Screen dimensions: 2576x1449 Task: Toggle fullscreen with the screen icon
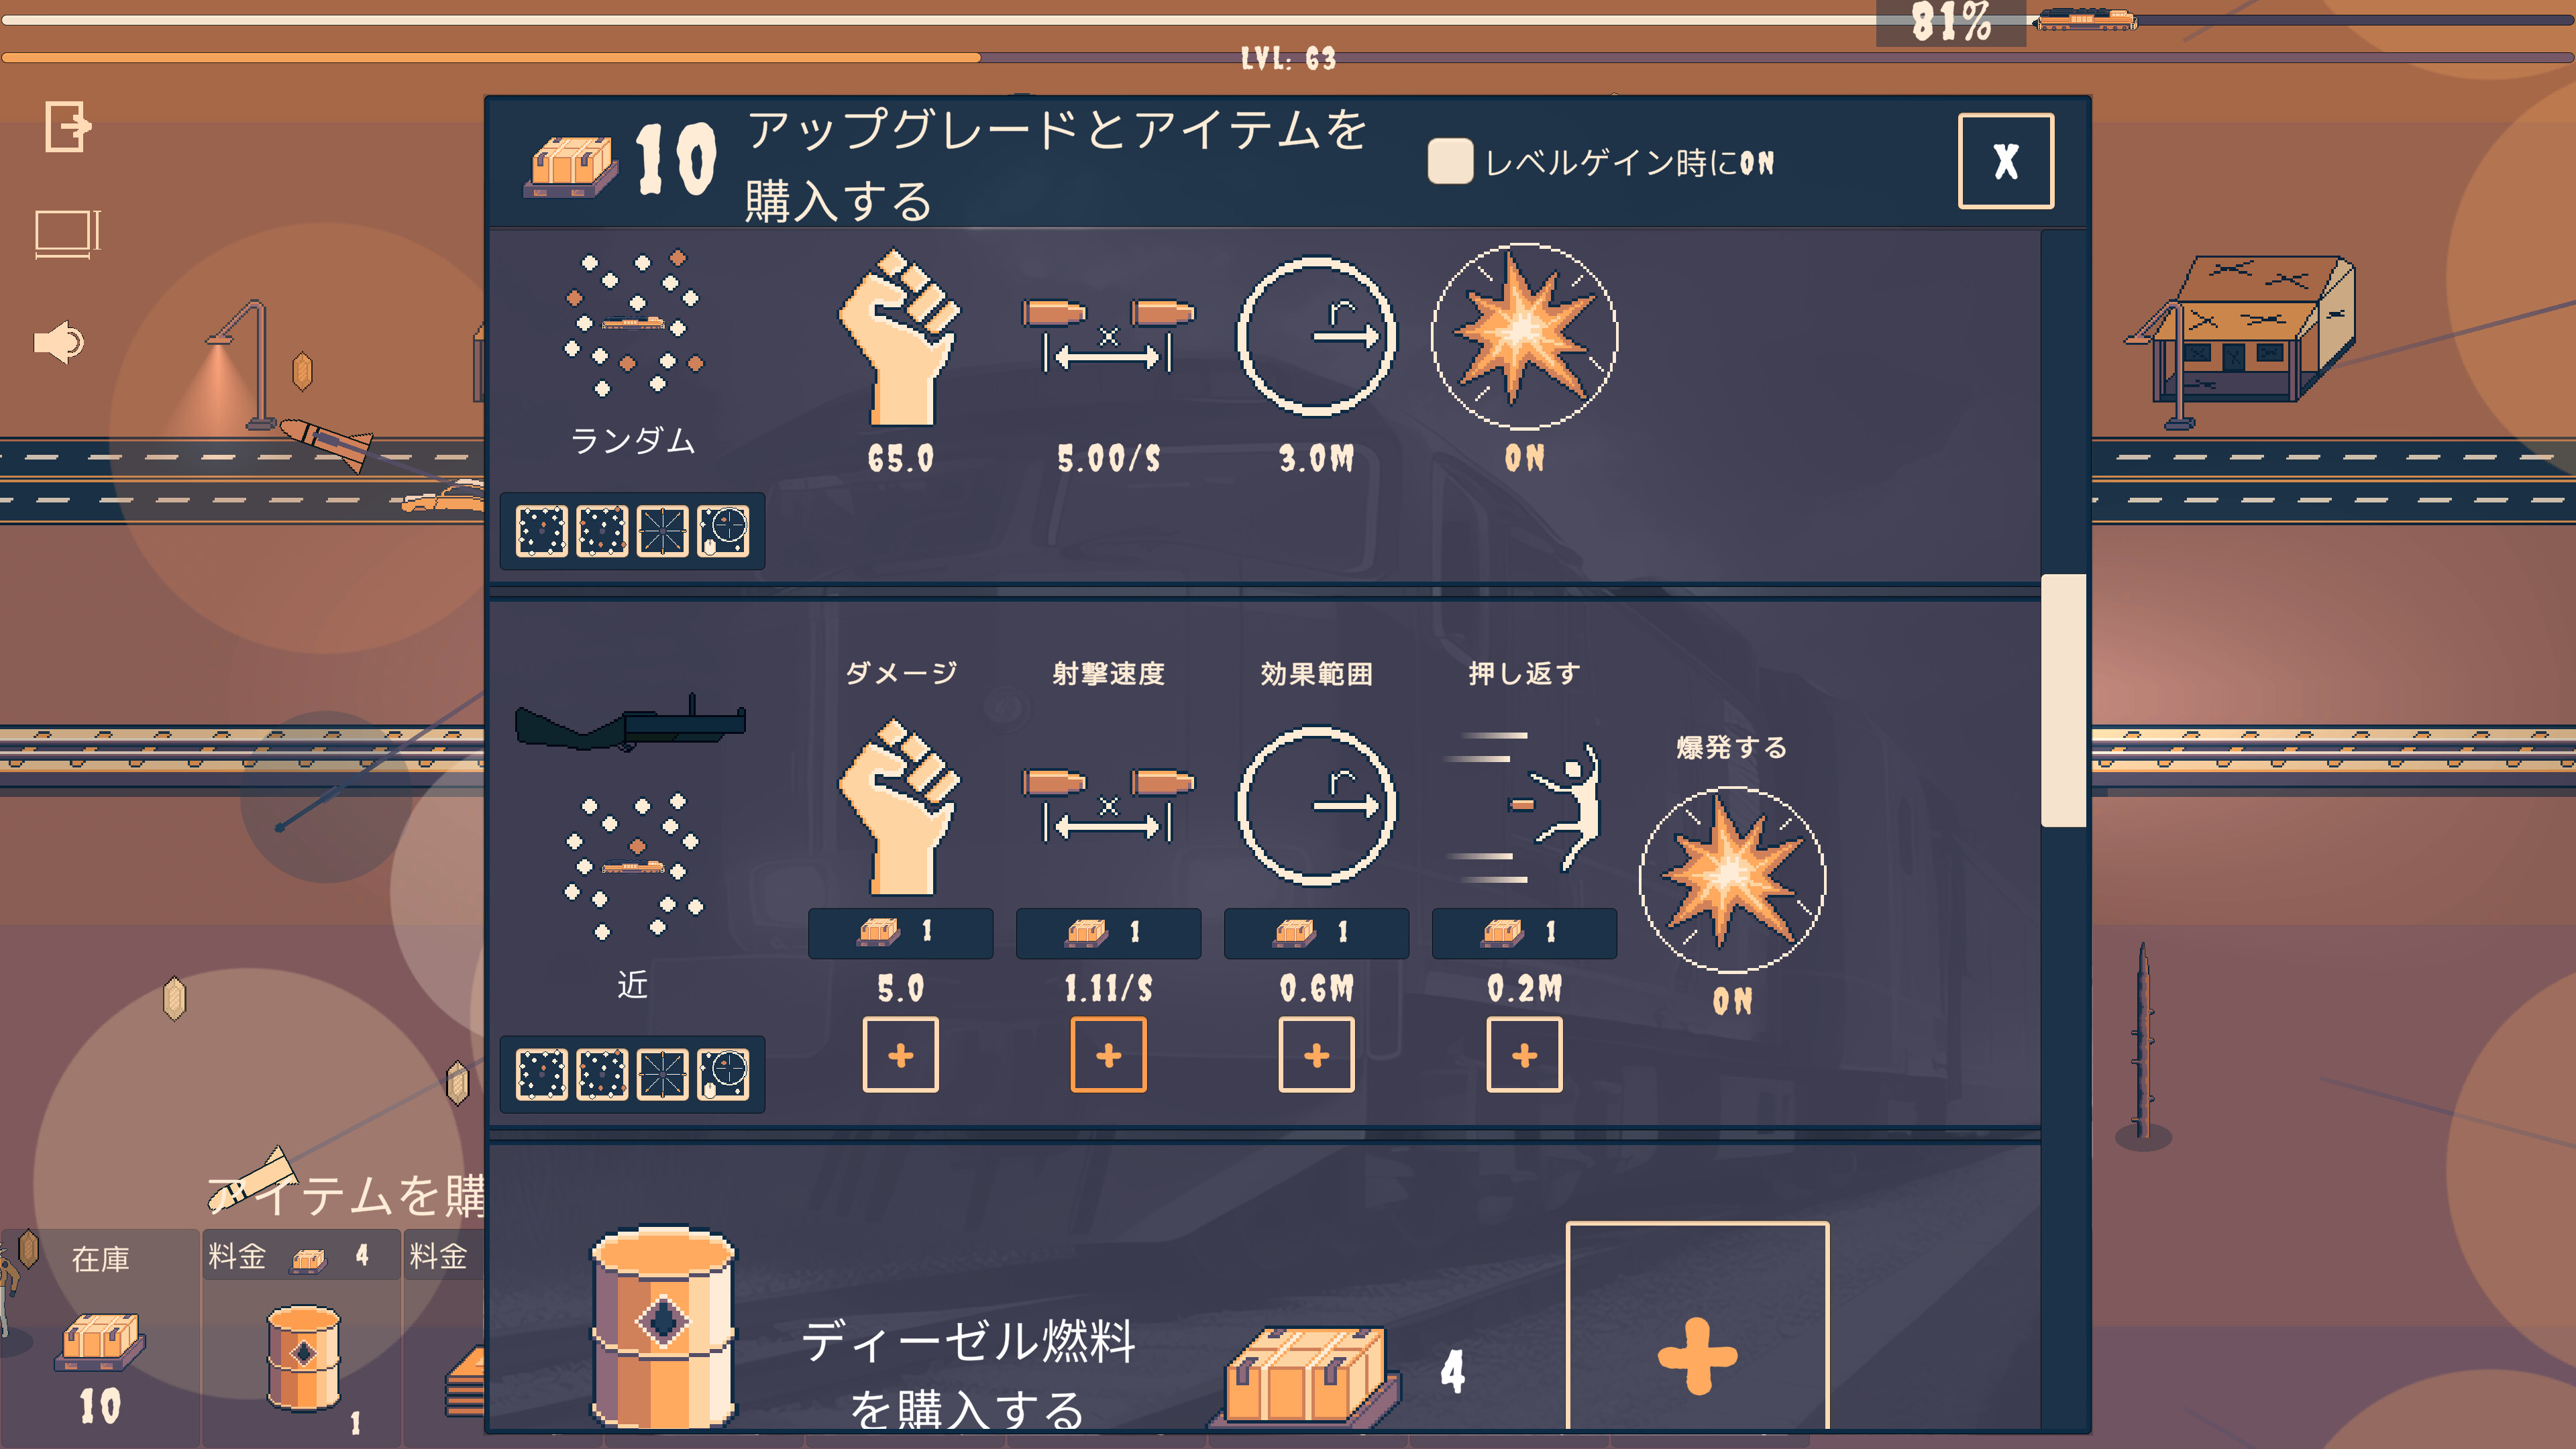click(67, 234)
